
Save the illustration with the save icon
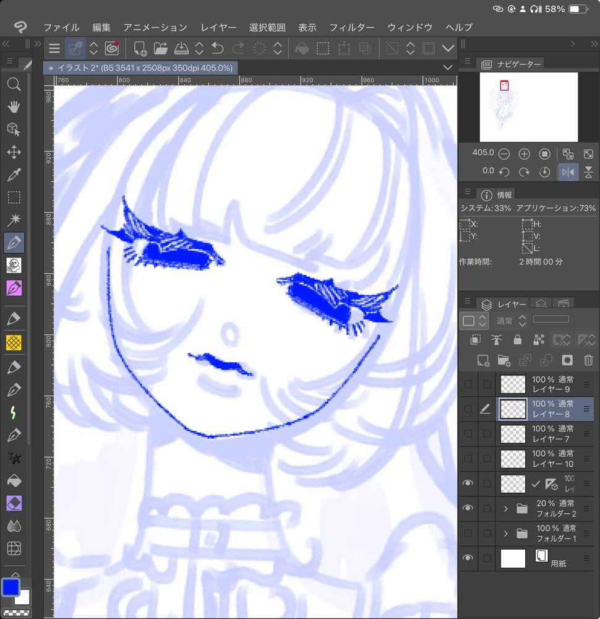click(181, 48)
